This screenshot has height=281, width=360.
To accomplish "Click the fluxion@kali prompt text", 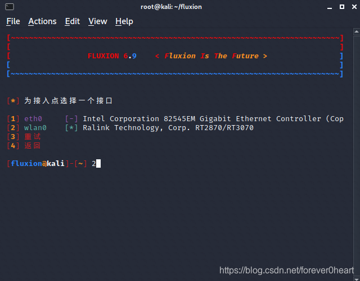I will click(38, 164).
